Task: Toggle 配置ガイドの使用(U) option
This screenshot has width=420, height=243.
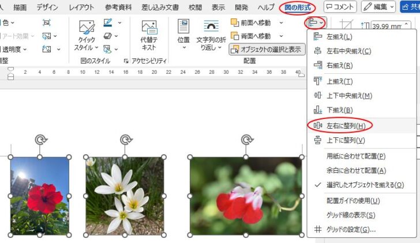Action: [362, 201]
